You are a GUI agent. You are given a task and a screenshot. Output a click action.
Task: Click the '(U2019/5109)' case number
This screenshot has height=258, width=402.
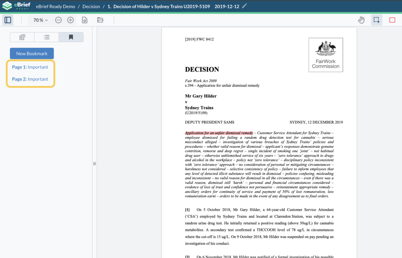click(x=196, y=113)
